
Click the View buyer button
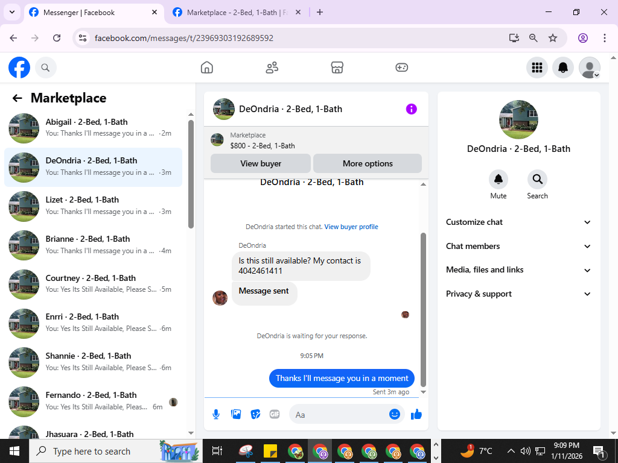[261, 163]
